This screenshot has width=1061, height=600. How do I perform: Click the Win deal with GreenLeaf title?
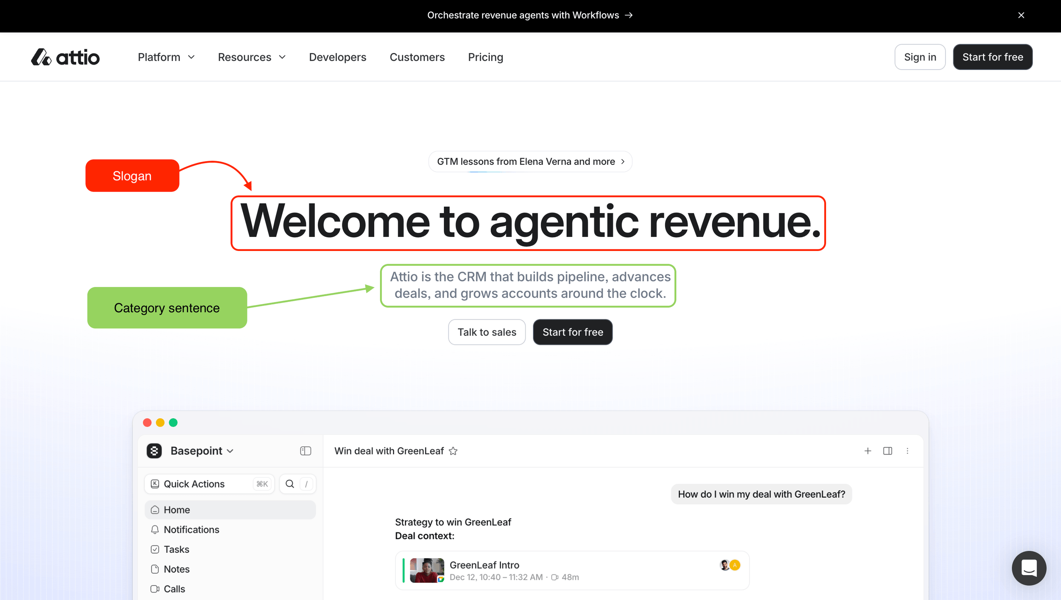[389, 451]
